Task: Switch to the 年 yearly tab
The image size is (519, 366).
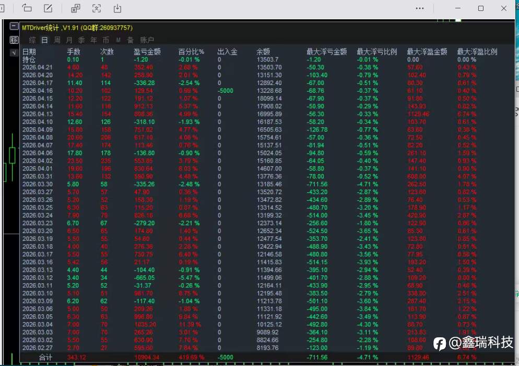Action: coord(93,40)
